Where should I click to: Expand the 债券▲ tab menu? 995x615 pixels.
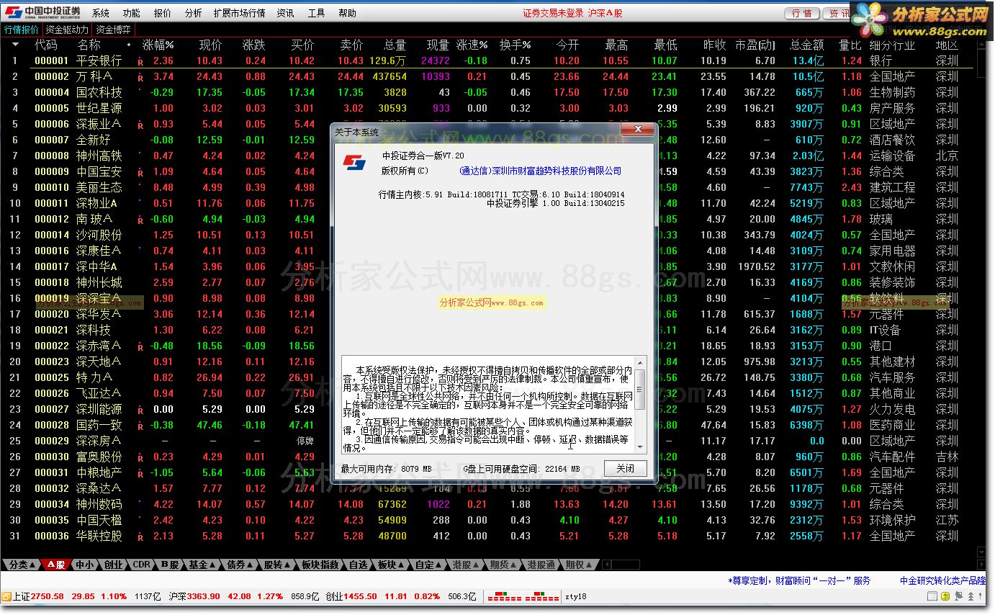pyautogui.click(x=240, y=565)
